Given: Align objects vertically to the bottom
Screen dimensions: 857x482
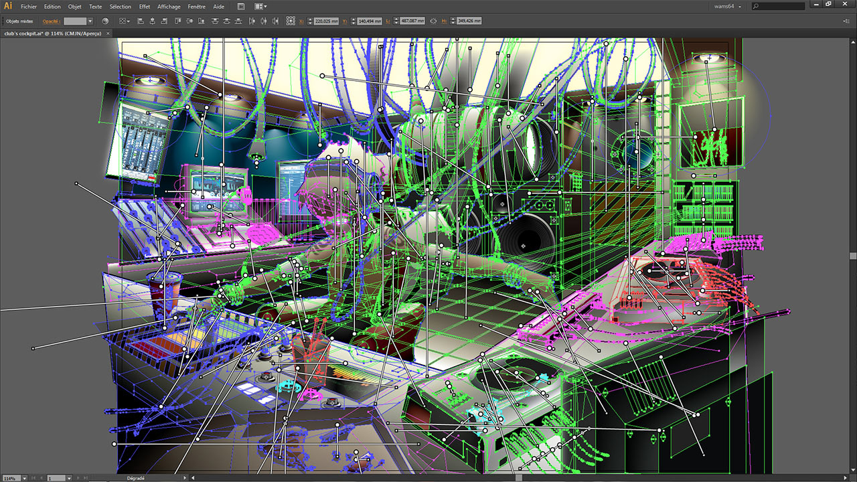Looking at the screenshot, I should pyautogui.click(x=201, y=21).
